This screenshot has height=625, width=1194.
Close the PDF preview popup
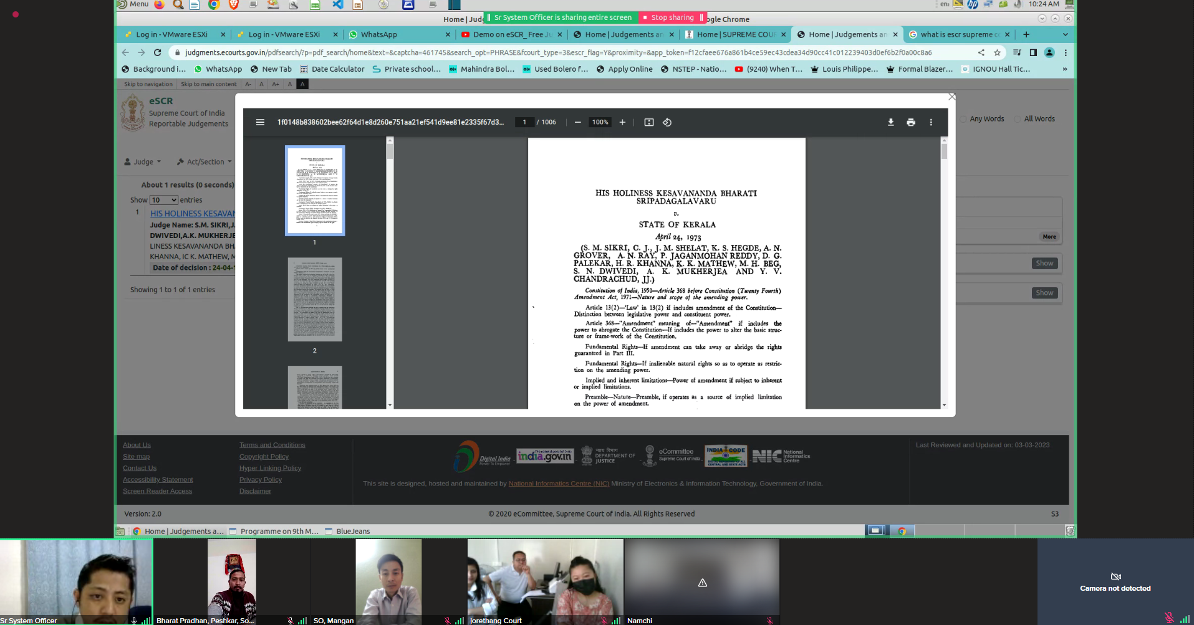tap(951, 97)
